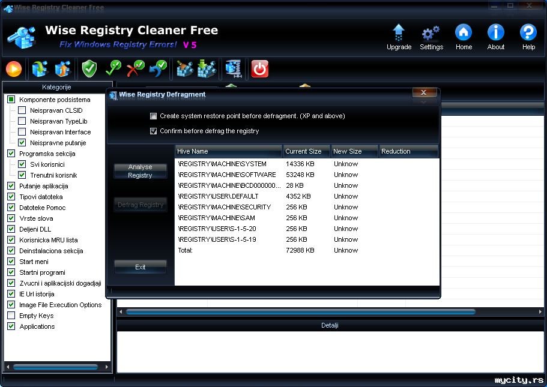Sort by Hive Name column header
The height and width of the screenshot is (387, 547).
229,151
